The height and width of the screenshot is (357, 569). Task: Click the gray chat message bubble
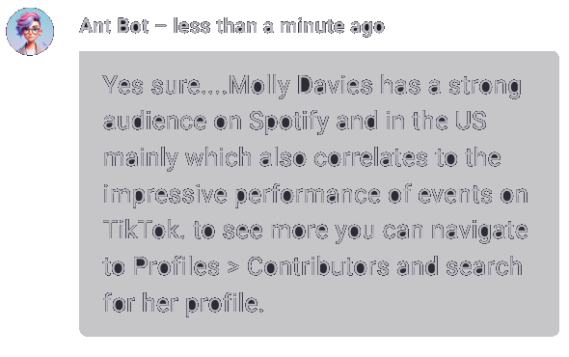pyautogui.click(x=319, y=194)
